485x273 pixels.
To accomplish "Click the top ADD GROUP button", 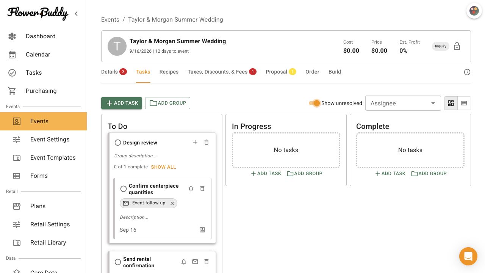I will [x=167, y=103].
